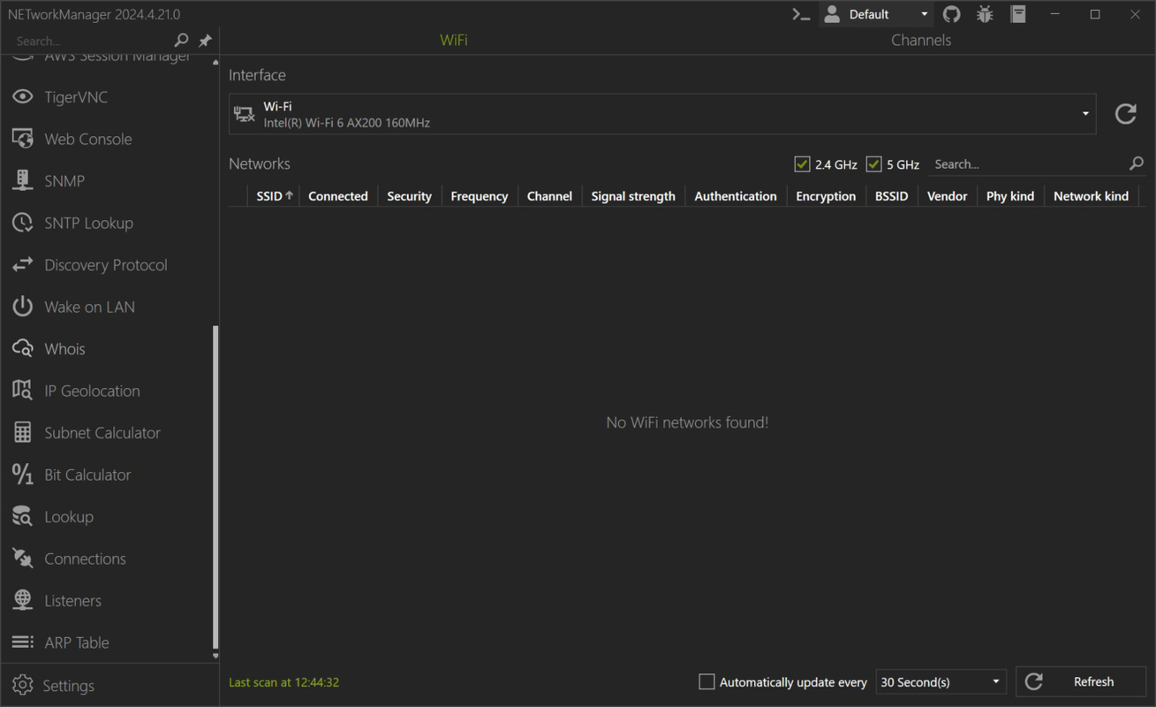
Task: Sort by the Phy kind column header
Action: pos(1010,196)
